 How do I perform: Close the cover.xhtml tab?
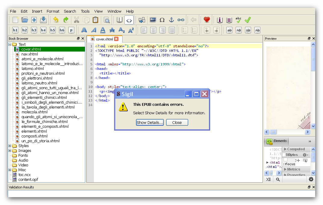click(x=116, y=39)
